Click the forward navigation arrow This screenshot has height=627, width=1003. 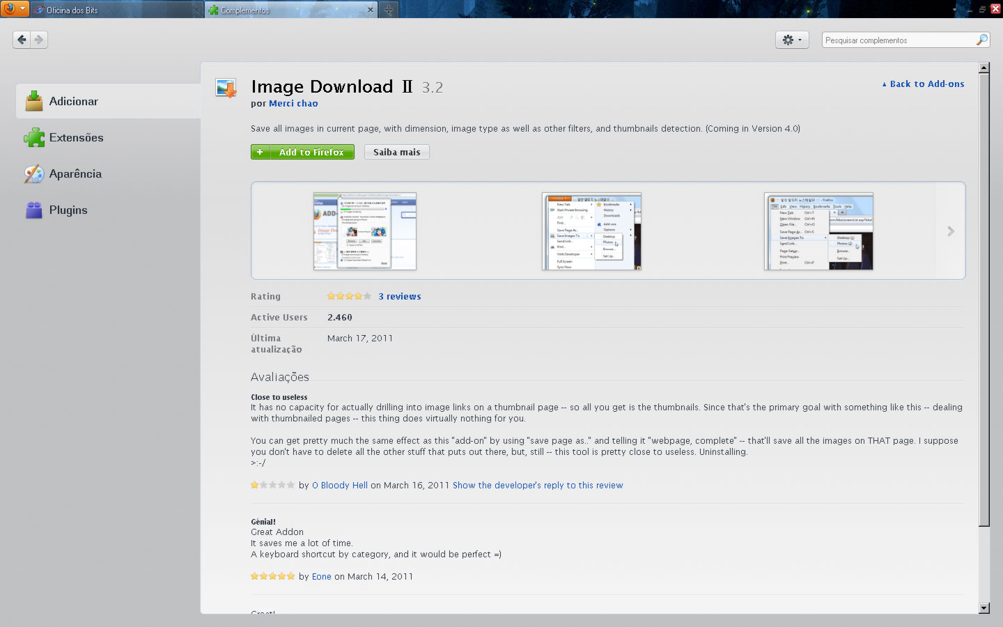pyautogui.click(x=40, y=40)
